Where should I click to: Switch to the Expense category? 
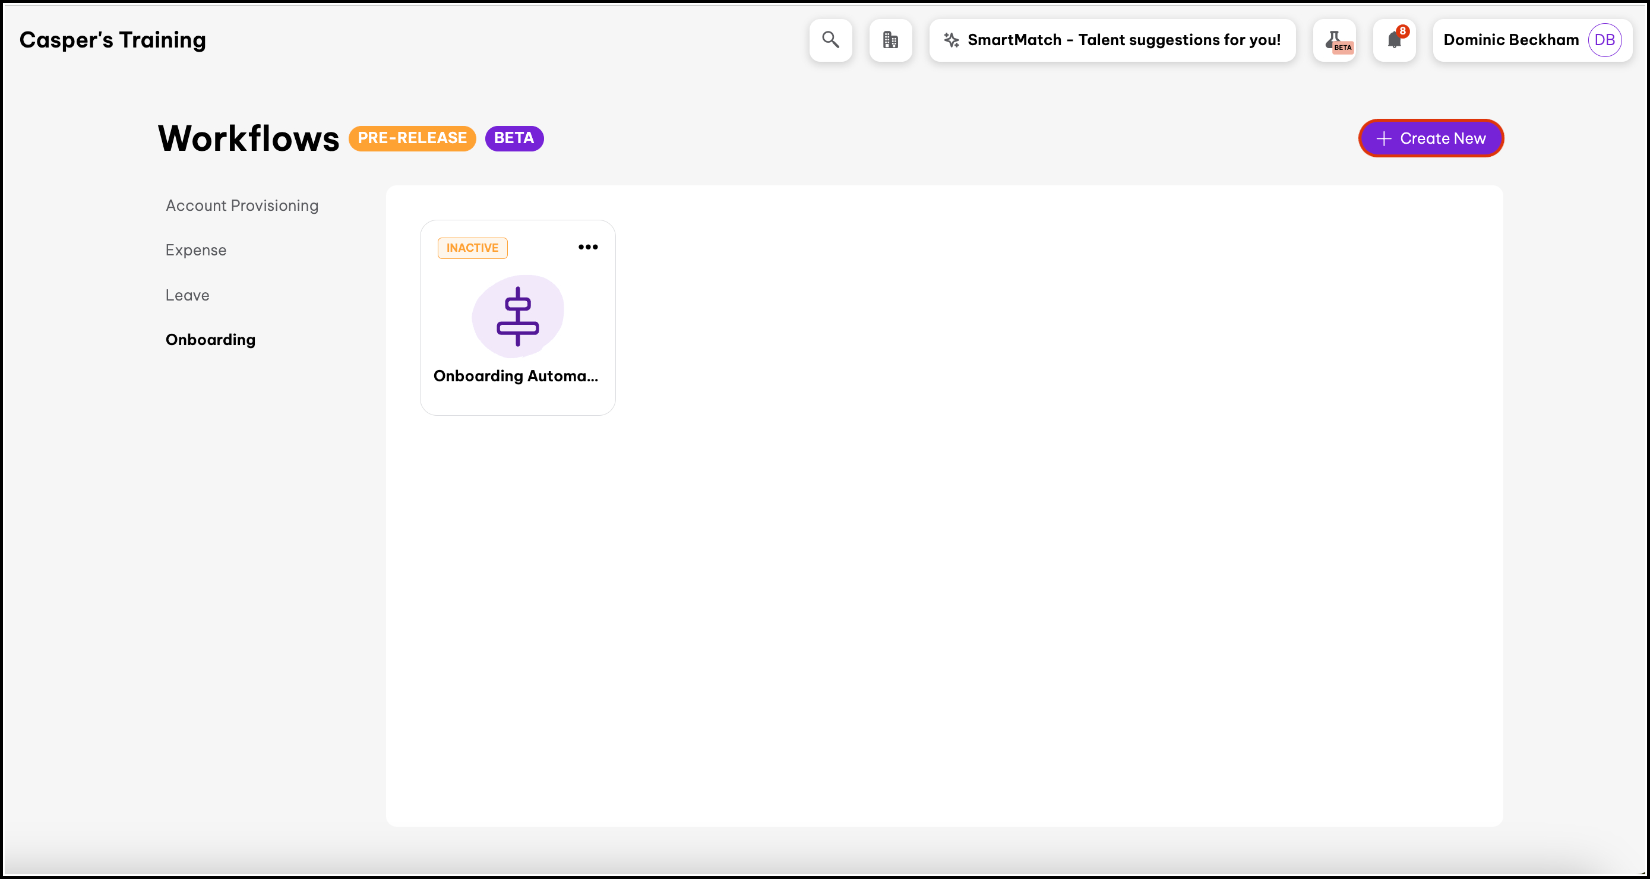tap(195, 250)
